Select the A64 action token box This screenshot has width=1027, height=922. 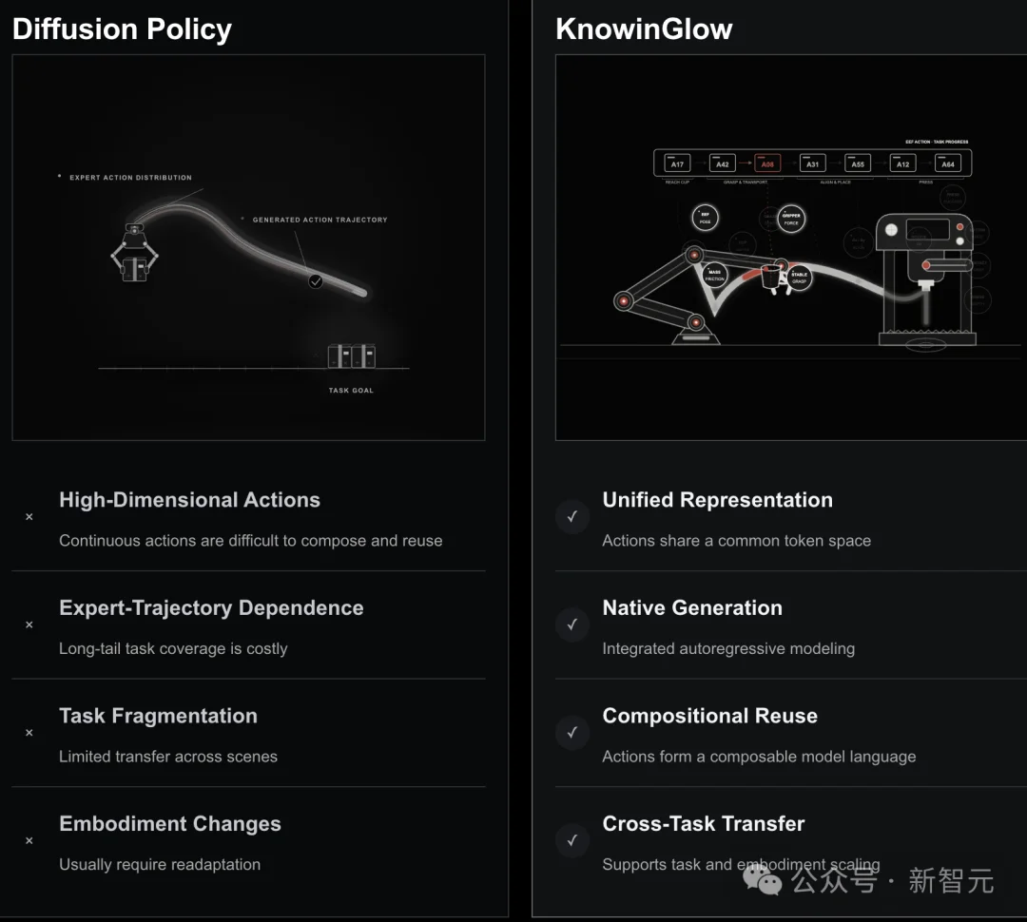click(x=948, y=163)
